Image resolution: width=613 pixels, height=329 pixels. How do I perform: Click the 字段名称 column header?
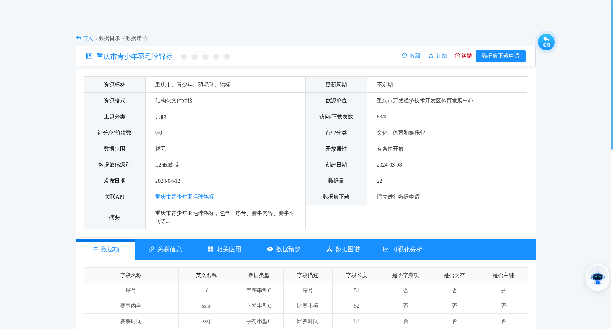pyautogui.click(x=131, y=276)
